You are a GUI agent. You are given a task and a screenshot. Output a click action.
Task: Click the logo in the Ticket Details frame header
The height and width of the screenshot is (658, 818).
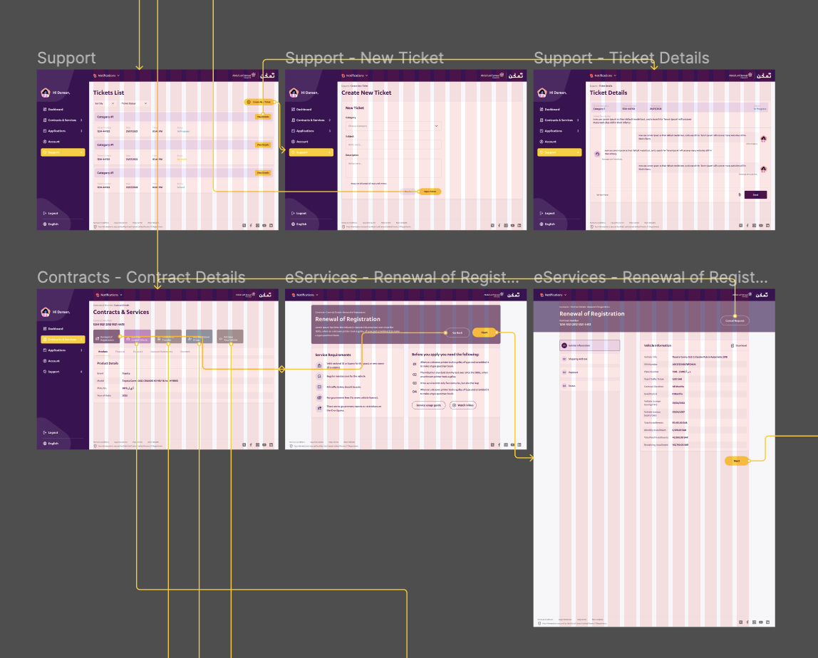coord(765,75)
